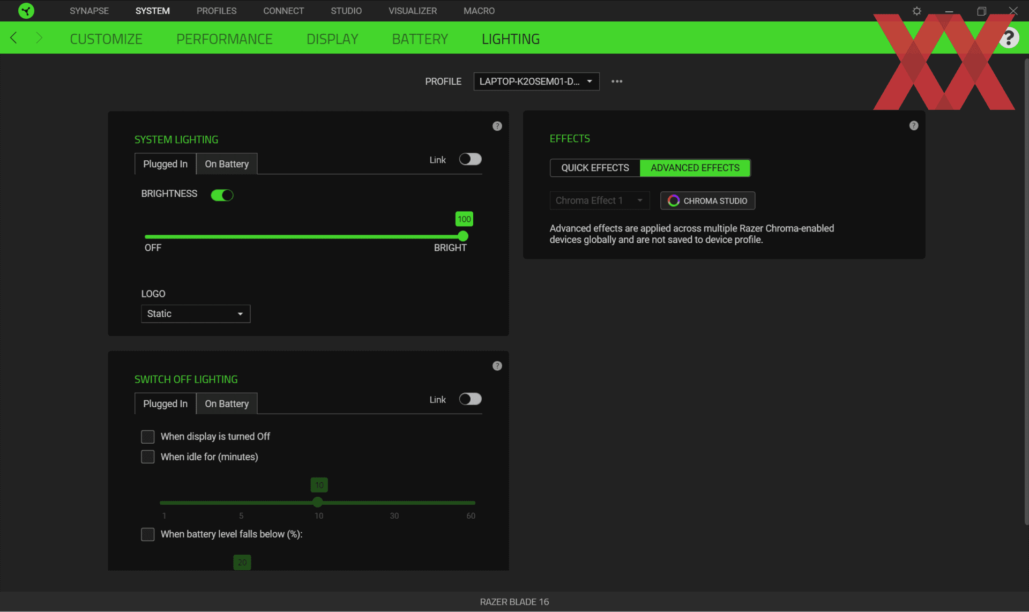Switch to Quick Effects
The image size is (1029, 612).
(x=595, y=168)
